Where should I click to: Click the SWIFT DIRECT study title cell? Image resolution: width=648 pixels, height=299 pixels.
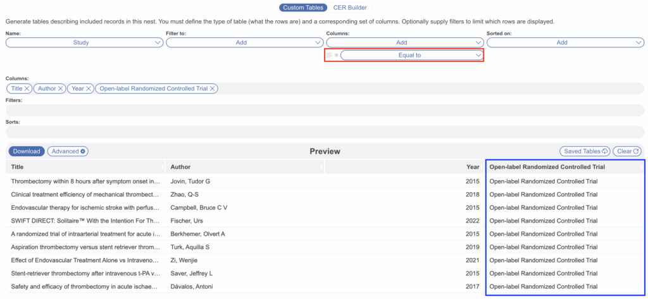click(85, 221)
